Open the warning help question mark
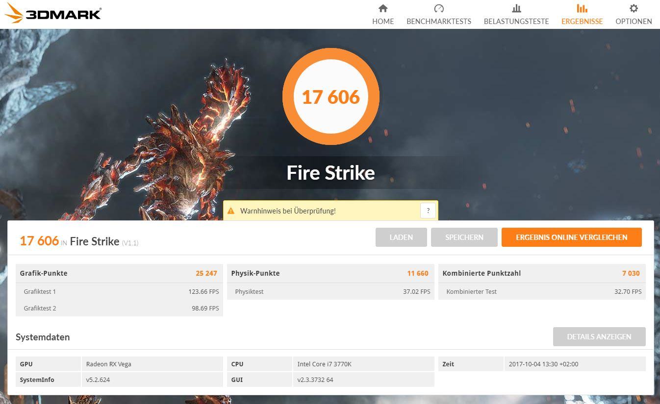This screenshot has width=660, height=404. point(428,211)
